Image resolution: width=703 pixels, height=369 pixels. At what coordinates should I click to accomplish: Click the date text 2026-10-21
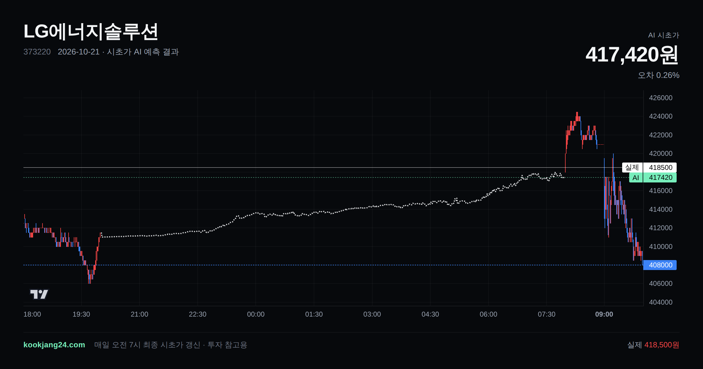click(x=79, y=52)
